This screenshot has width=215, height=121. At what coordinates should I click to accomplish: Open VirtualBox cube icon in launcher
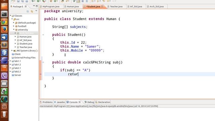pyautogui.click(x=4, y=52)
